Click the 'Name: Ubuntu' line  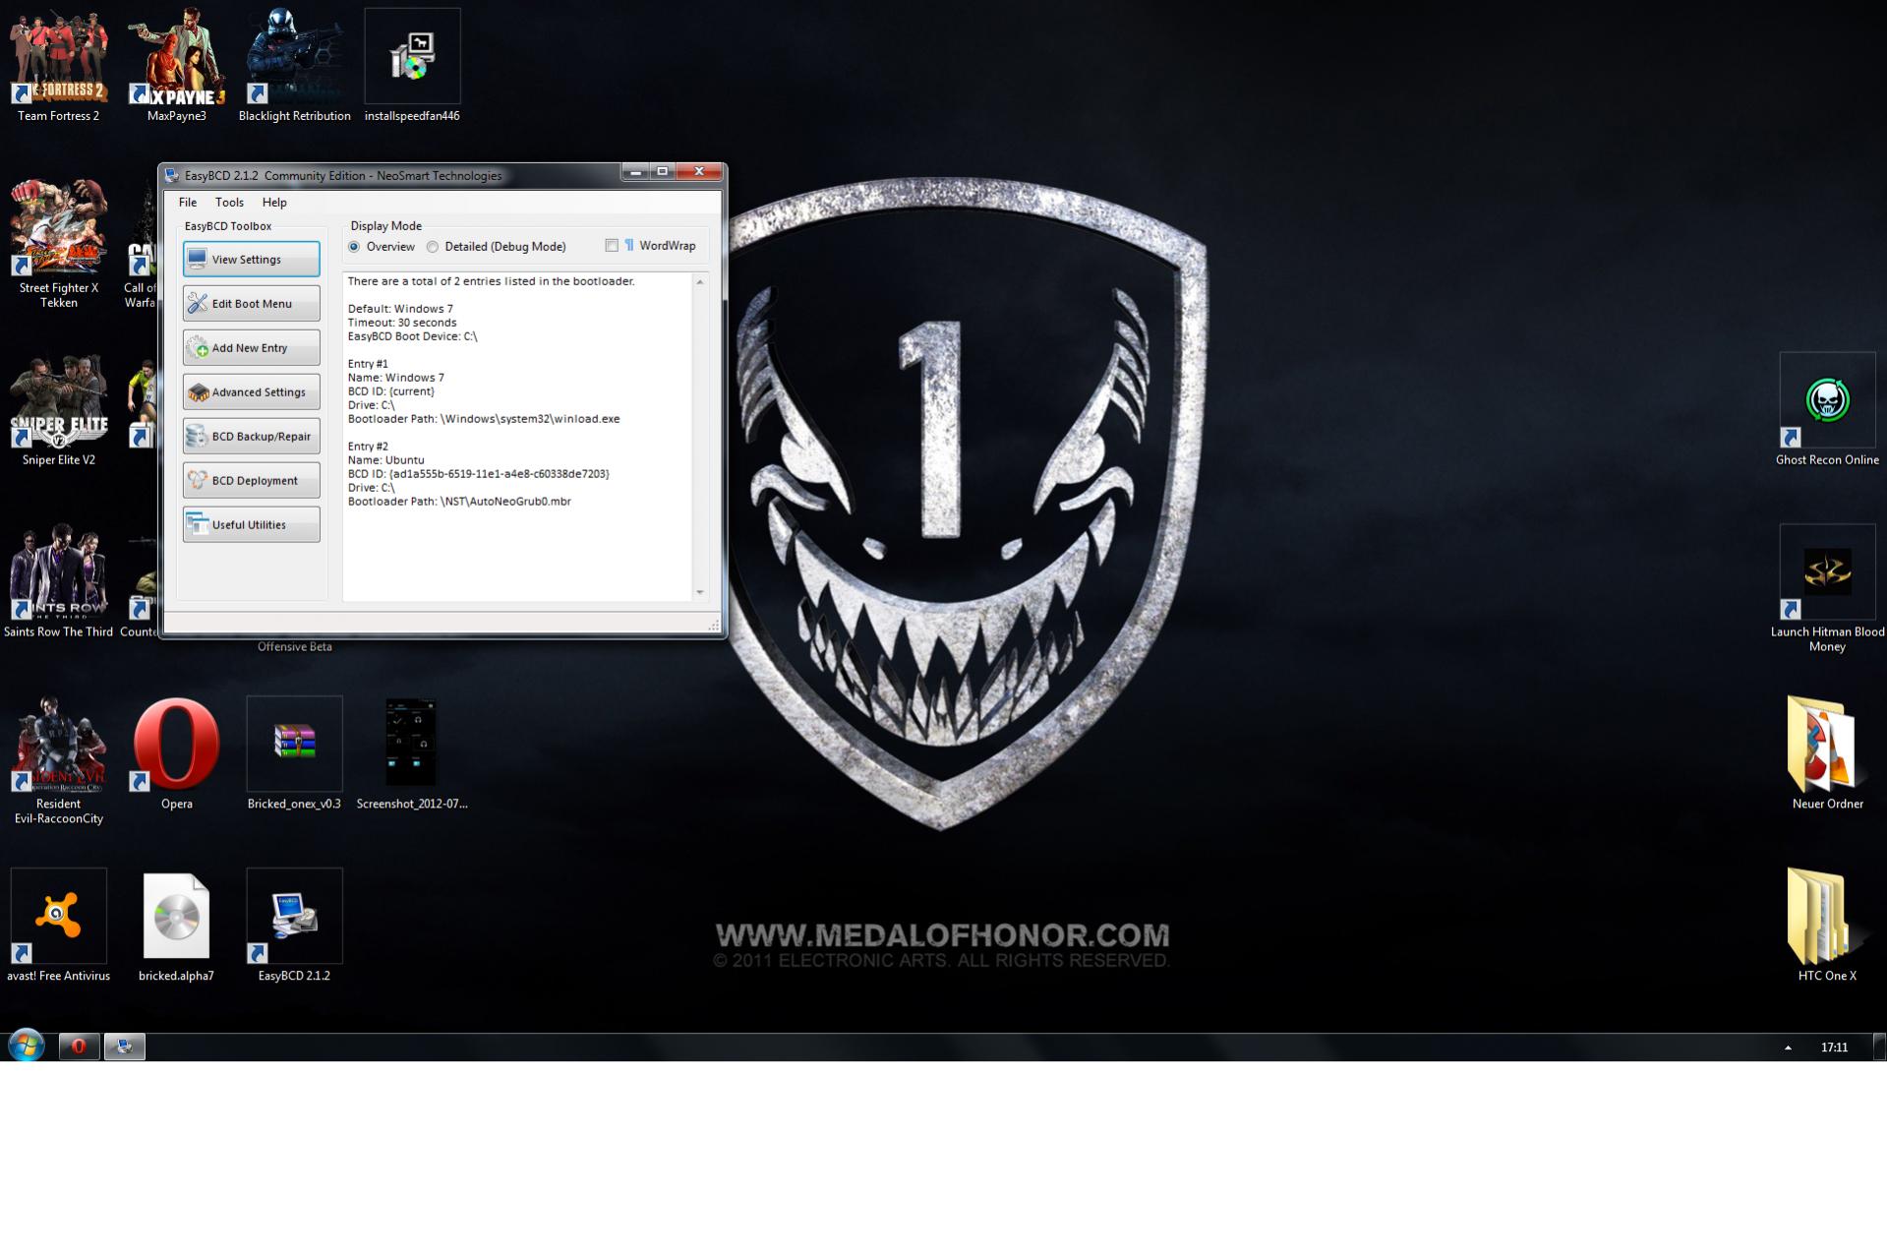(x=386, y=460)
